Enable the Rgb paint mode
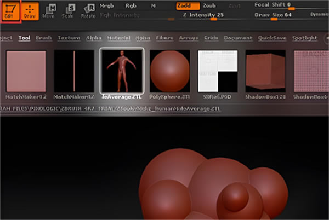This screenshot has height=220, width=329. coord(131,6)
